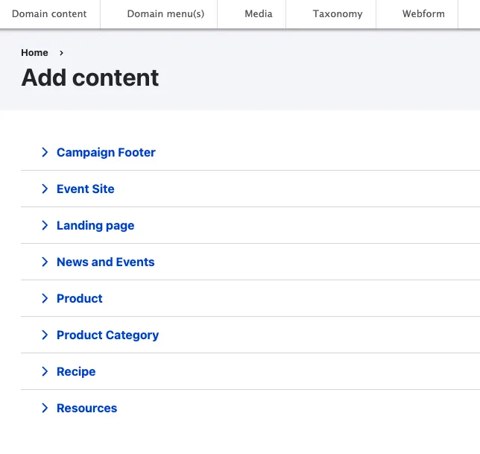Viewport: 480px width, 454px height.
Task: Select the Product Category link
Action: [107, 335]
